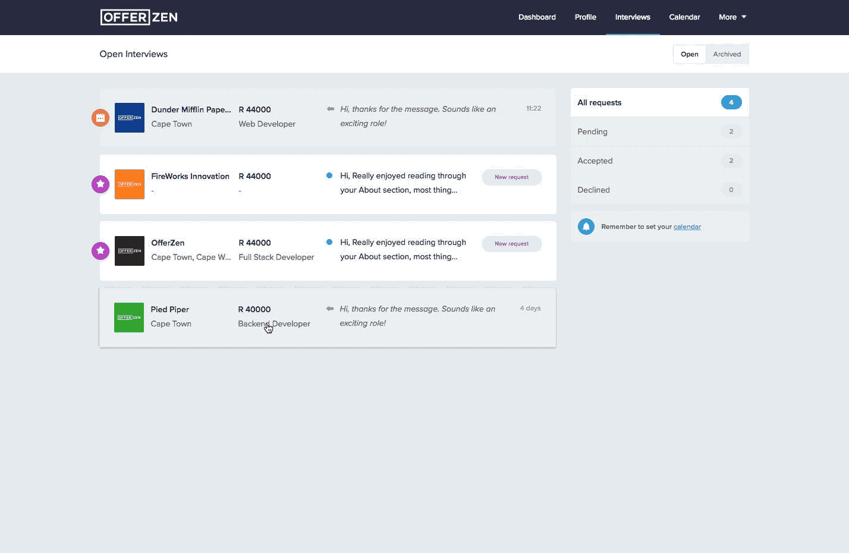Click the reply arrow on Pied Piper row
The height and width of the screenshot is (553, 849).
click(x=330, y=309)
